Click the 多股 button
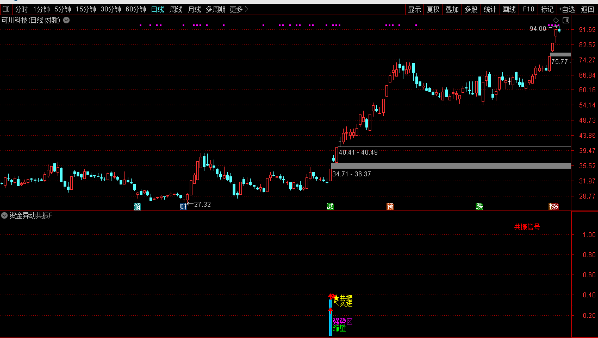The width and height of the screenshot is (598, 338). (x=471, y=9)
